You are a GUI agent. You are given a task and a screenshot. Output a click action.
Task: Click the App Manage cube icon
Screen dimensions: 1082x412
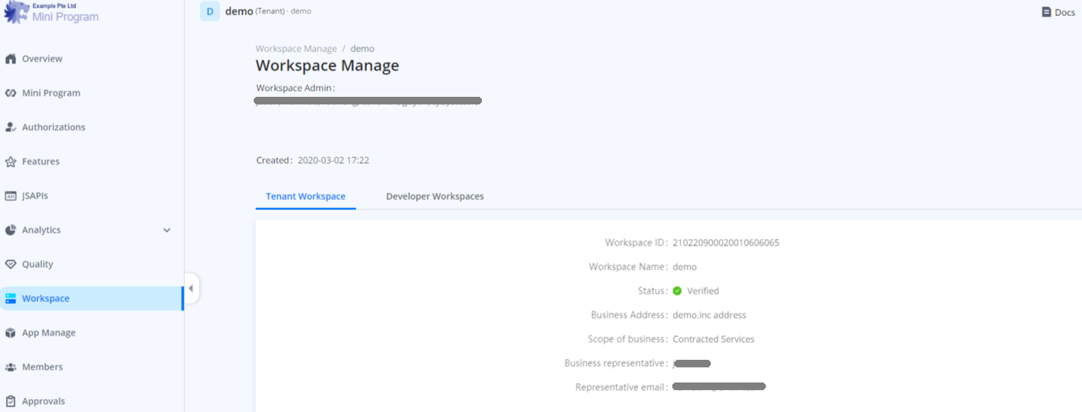pos(10,333)
